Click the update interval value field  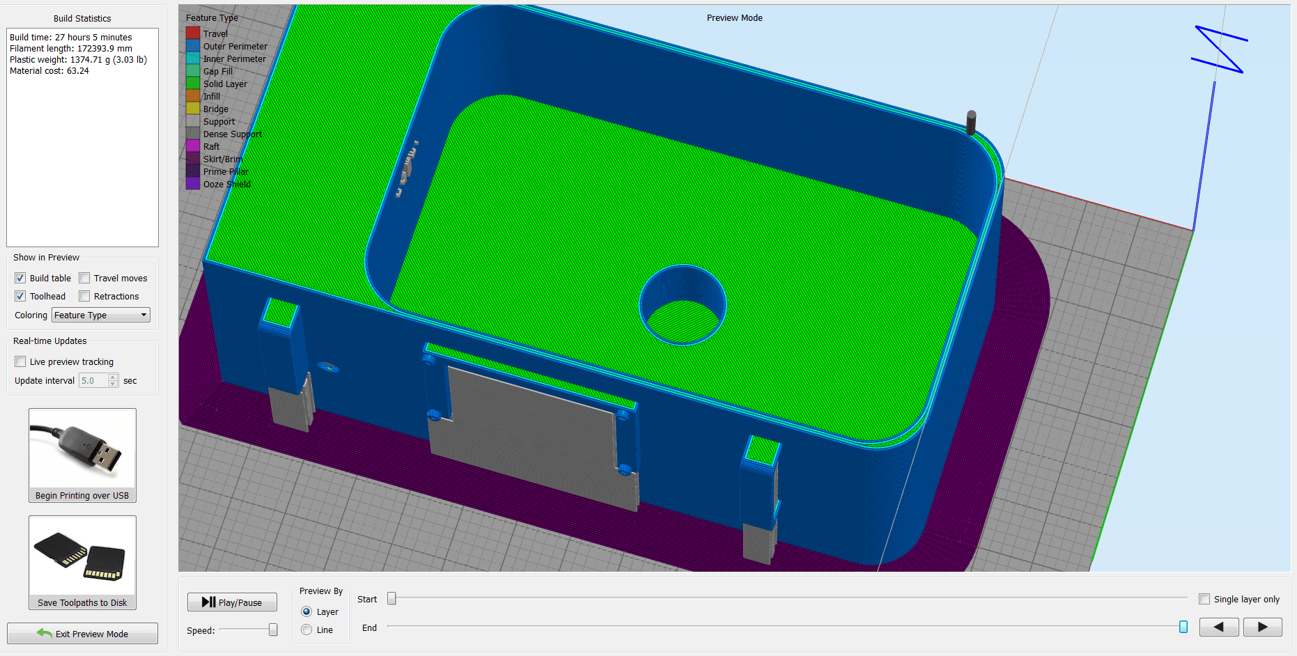pyautogui.click(x=94, y=380)
